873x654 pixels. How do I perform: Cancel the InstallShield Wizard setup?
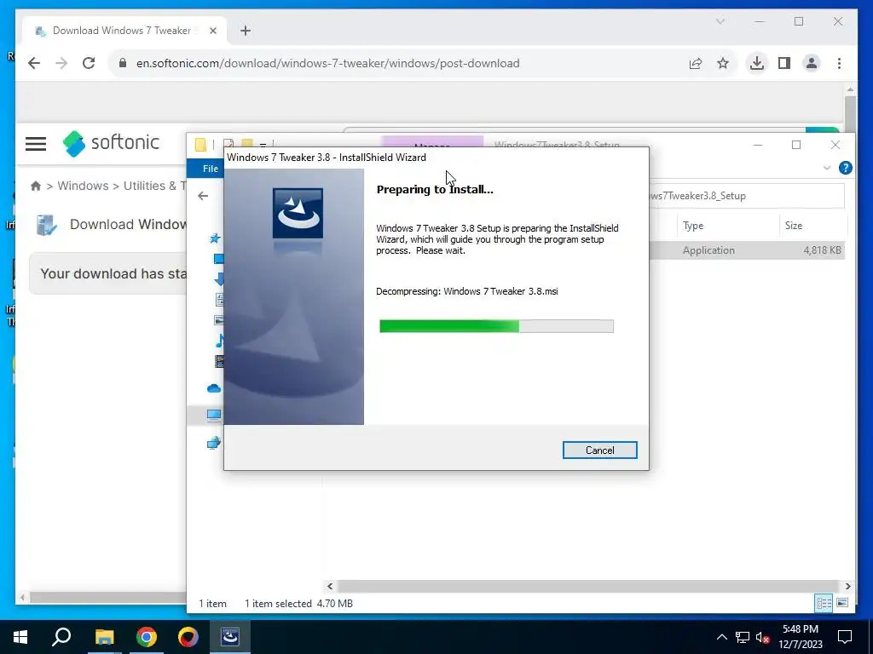[x=599, y=450]
